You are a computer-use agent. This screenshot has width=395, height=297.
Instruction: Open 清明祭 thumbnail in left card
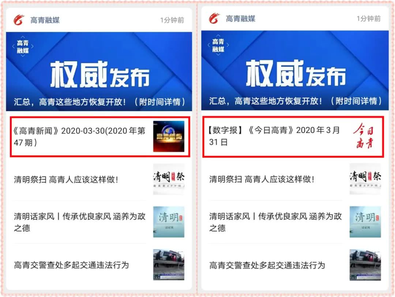pyautogui.click(x=169, y=179)
